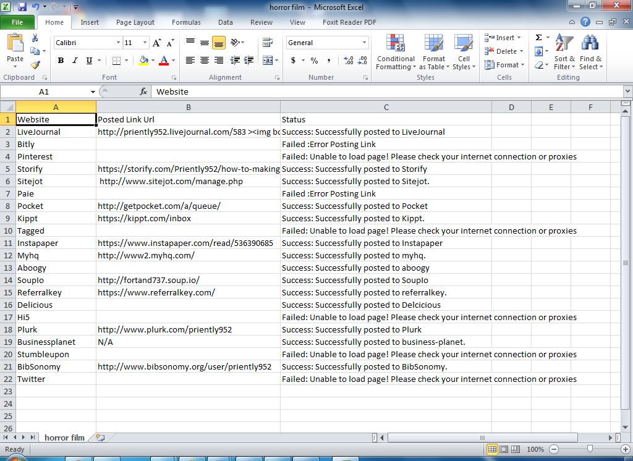Select the horror film sheet tab
The width and height of the screenshot is (633, 461).
point(64,438)
